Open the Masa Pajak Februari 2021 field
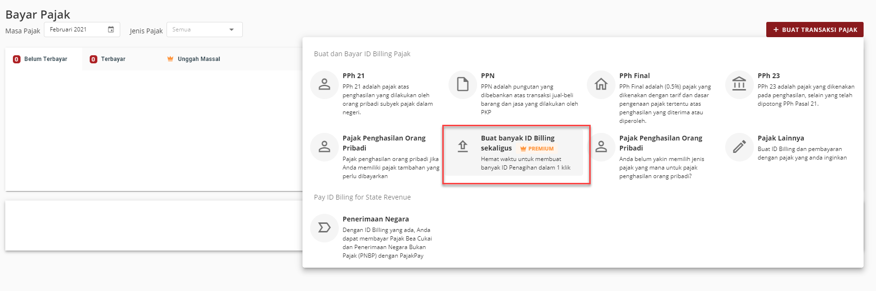Image resolution: width=876 pixels, height=291 pixels. tap(82, 30)
